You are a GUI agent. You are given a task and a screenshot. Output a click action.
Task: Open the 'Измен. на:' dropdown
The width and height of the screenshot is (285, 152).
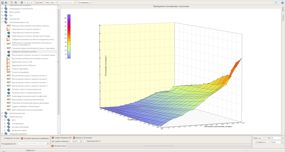click(x=258, y=138)
